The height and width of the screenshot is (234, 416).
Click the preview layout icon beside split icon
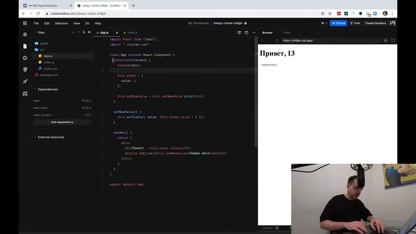coord(246,32)
